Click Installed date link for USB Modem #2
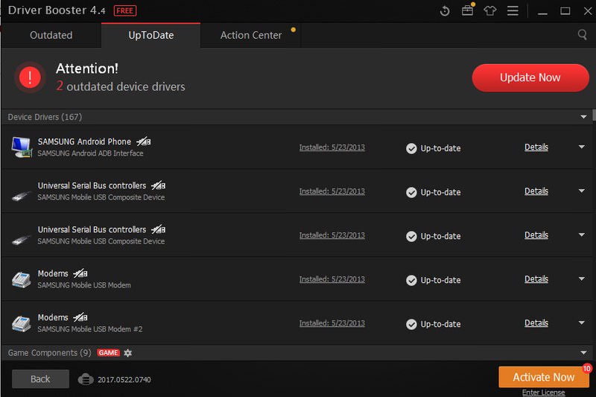The image size is (596, 397). [332, 323]
